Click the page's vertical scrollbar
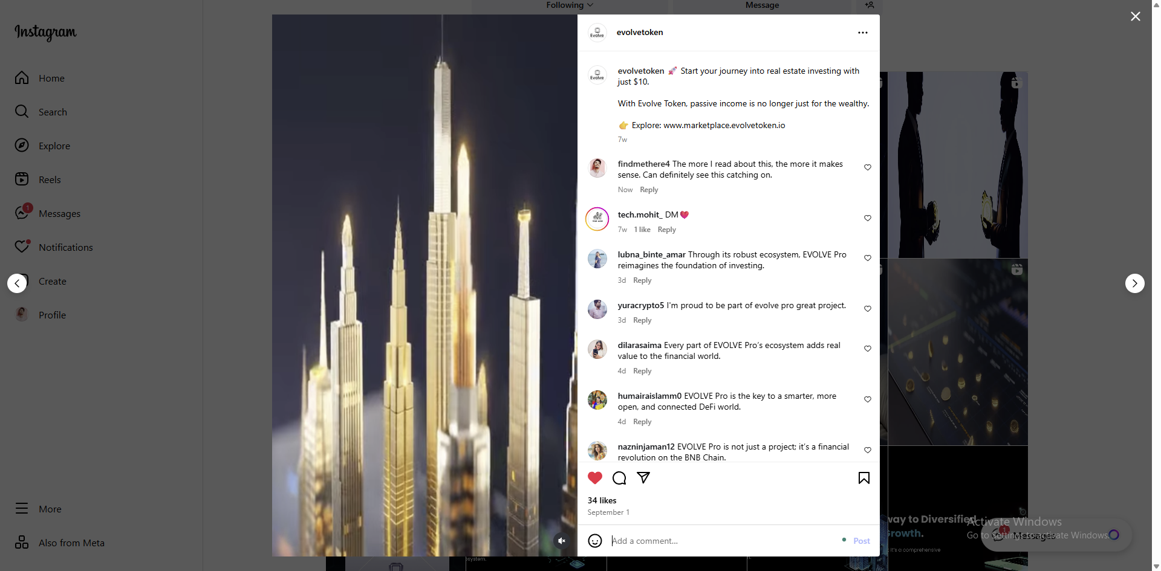 click(1156, 285)
